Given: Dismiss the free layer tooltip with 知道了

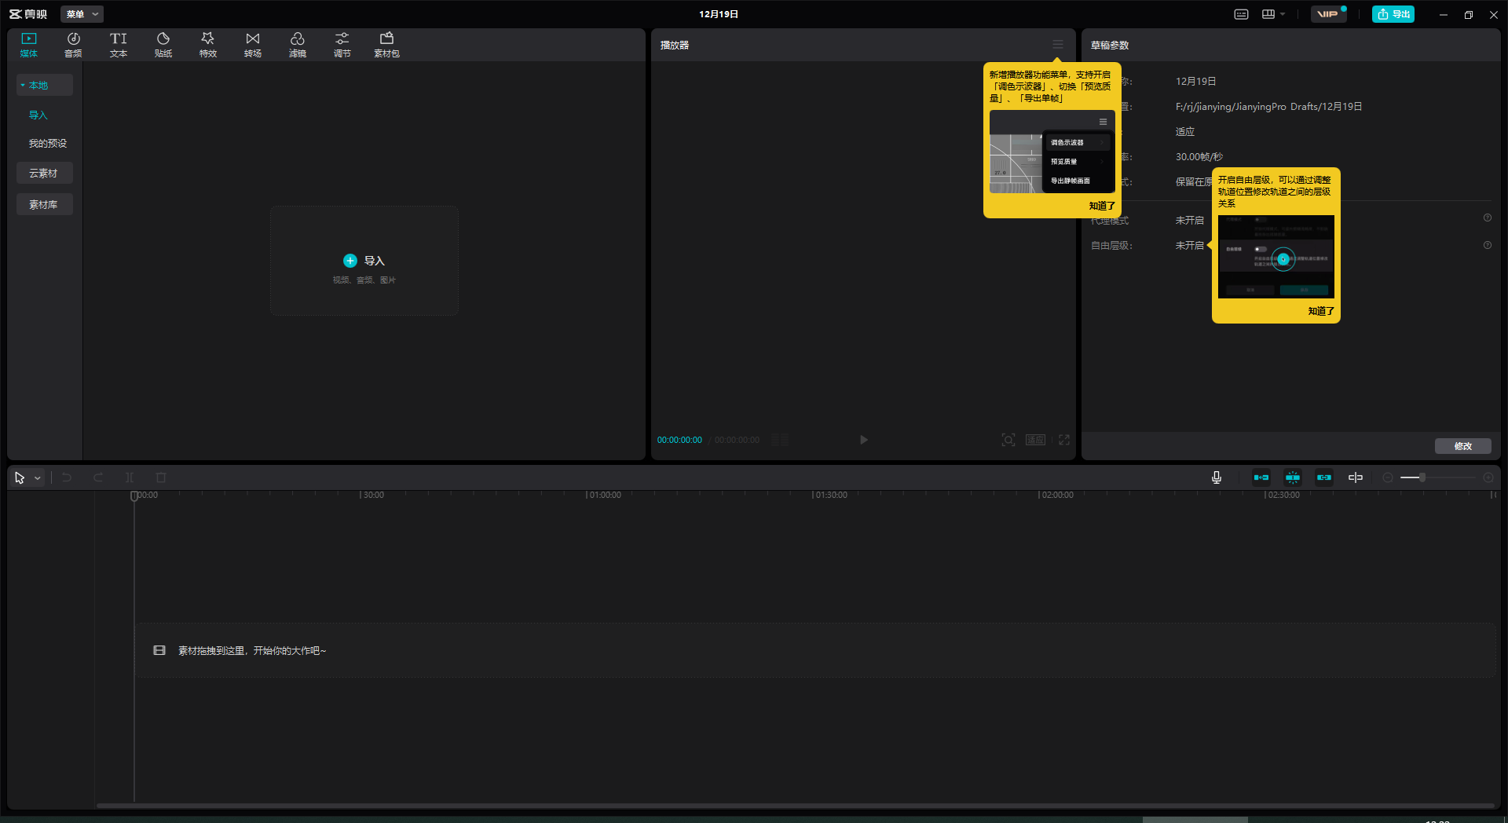Looking at the screenshot, I should pyautogui.click(x=1321, y=311).
